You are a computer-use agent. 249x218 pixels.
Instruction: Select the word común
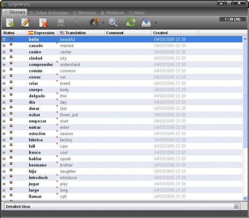(x=36, y=71)
